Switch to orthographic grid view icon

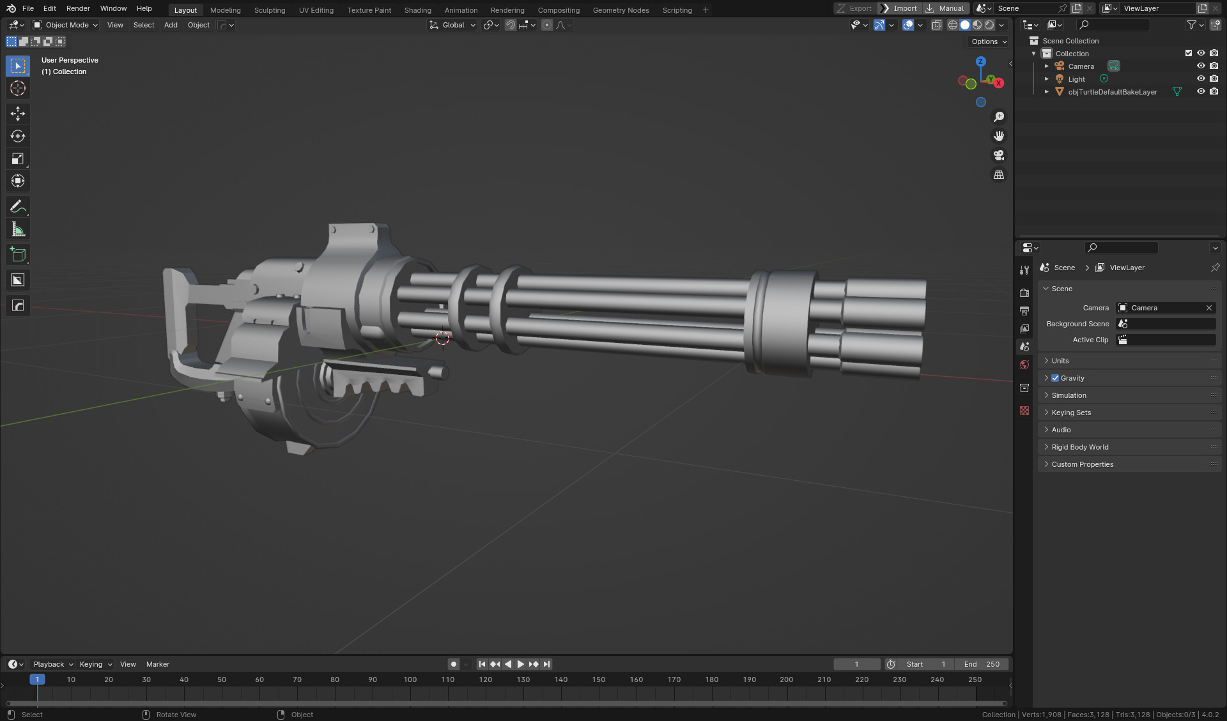(998, 174)
